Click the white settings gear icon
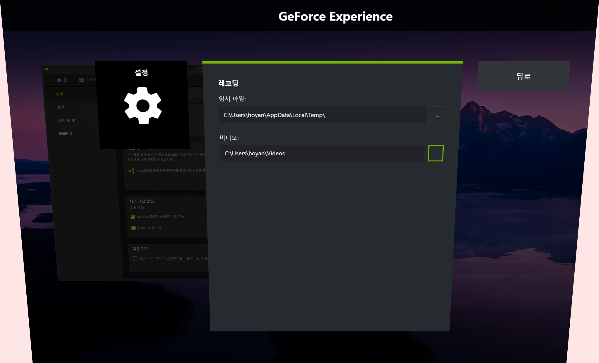The width and height of the screenshot is (599, 363). click(x=143, y=106)
